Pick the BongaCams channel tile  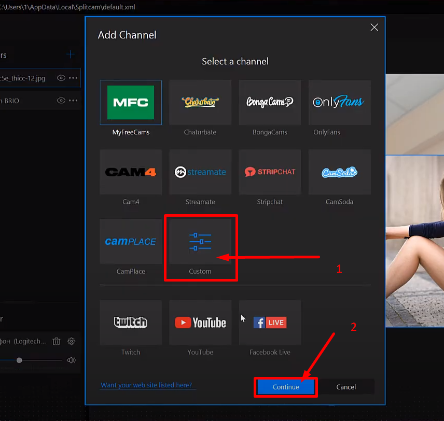270,103
